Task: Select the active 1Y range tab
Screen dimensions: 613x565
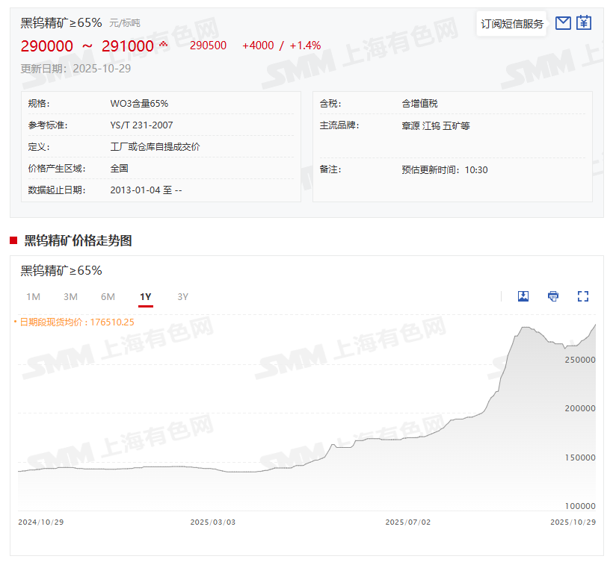Action: [145, 297]
